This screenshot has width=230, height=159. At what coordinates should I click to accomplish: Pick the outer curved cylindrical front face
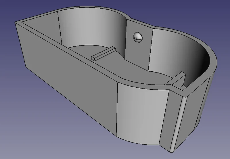pos(141,114)
